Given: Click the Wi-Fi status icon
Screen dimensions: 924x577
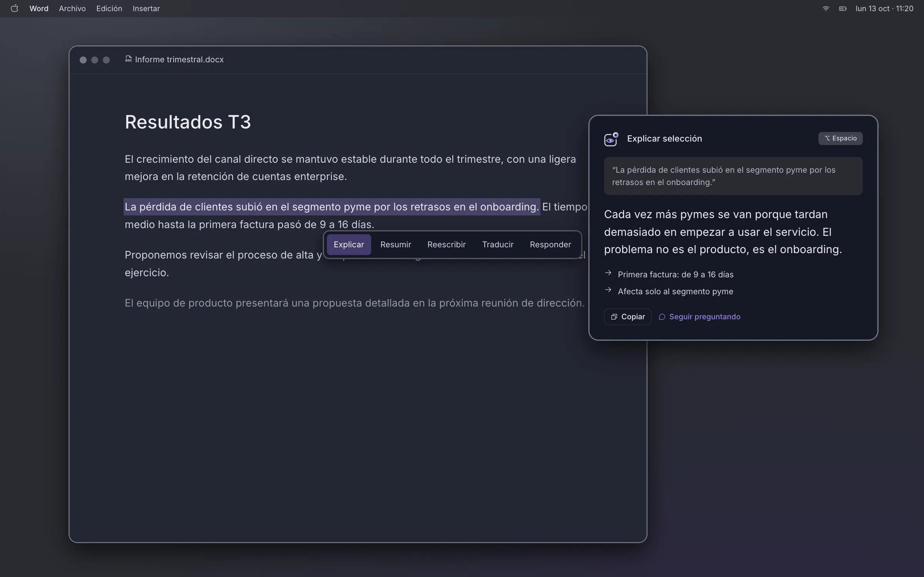Looking at the screenshot, I should (x=825, y=8).
